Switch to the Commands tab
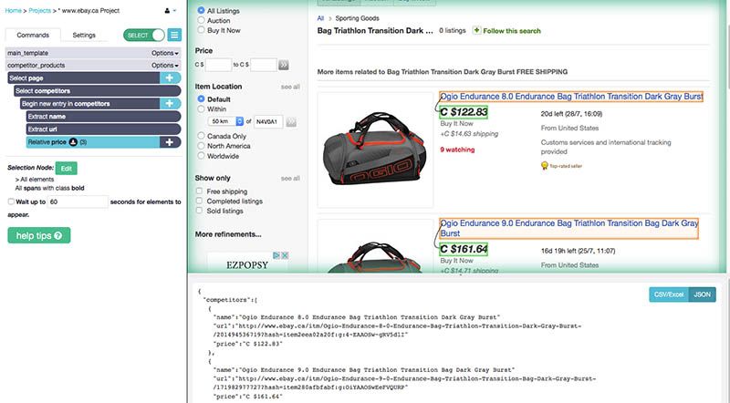 (33, 35)
